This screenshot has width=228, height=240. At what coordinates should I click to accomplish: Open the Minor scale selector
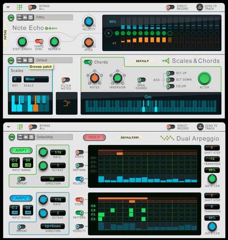click(36, 79)
